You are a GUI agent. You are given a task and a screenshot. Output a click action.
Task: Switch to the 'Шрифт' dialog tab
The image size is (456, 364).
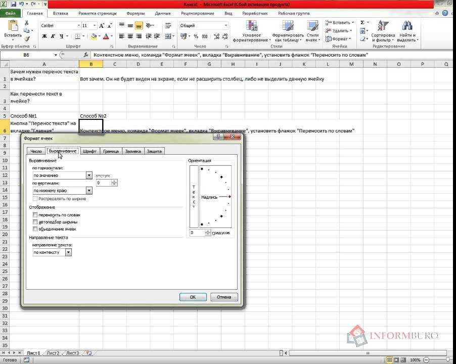[x=89, y=151]
